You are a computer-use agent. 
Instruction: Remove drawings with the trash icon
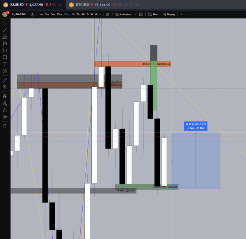click(5, 126)
